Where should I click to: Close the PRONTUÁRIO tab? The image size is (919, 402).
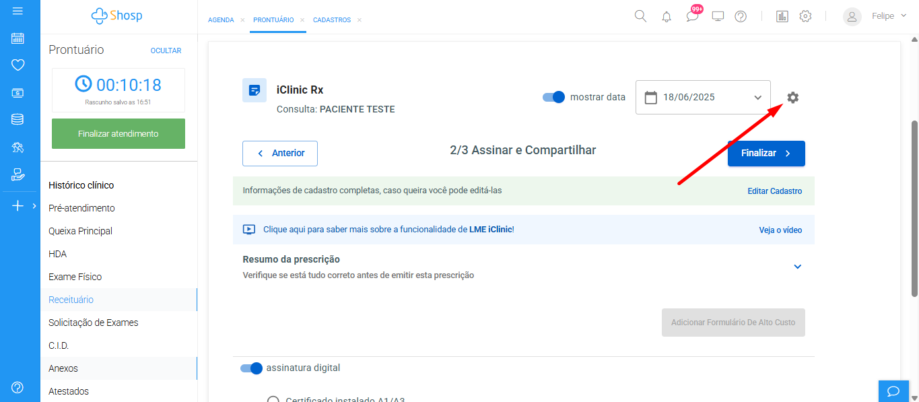point(302,20)
